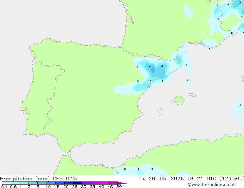Click the 'Precipitation [mm]' title text

[25, 179]
